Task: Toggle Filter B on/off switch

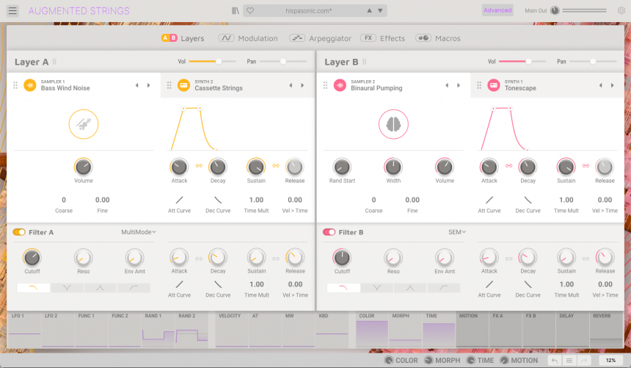Action: point(329,232)
